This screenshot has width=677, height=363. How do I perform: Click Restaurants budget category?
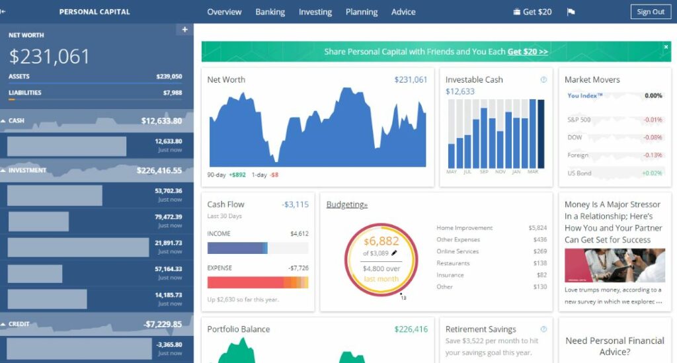click(491, 263)
